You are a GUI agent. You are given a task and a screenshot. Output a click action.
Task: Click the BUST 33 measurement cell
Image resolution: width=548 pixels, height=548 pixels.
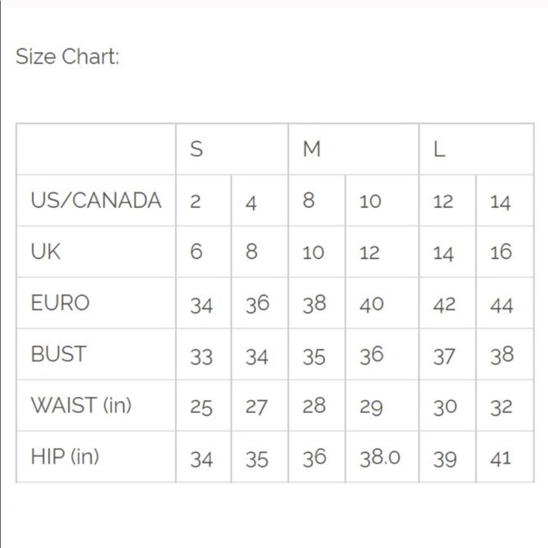(x=201, y=356)
